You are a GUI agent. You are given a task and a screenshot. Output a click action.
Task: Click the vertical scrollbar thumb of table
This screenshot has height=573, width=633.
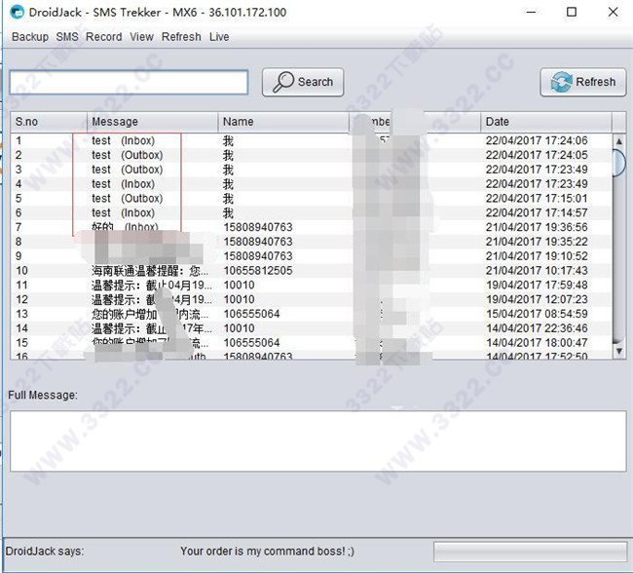618,164
